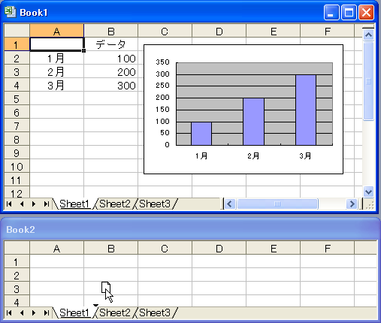Go to last sheet in Book2 navigation
381x323 pixels.
(46, 313)
